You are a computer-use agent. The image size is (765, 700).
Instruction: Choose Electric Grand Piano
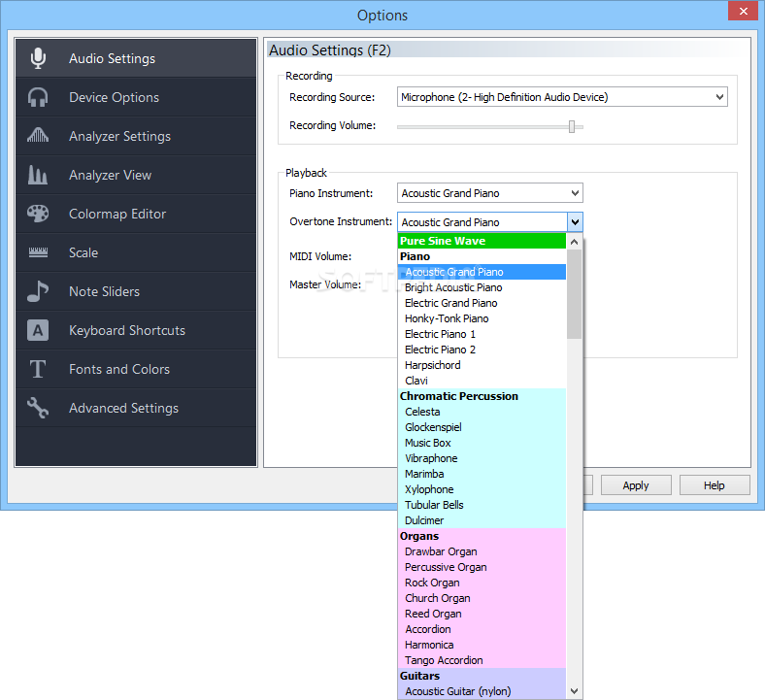pyautogui.click(x=482, y=303)
